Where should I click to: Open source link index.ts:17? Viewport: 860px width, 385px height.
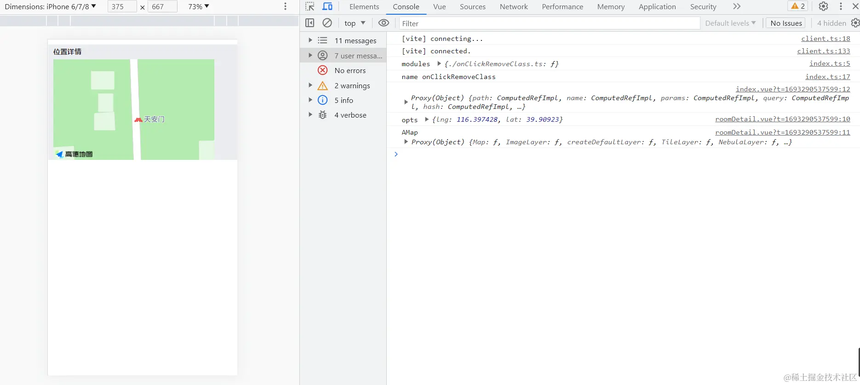[x=827, y=77]
